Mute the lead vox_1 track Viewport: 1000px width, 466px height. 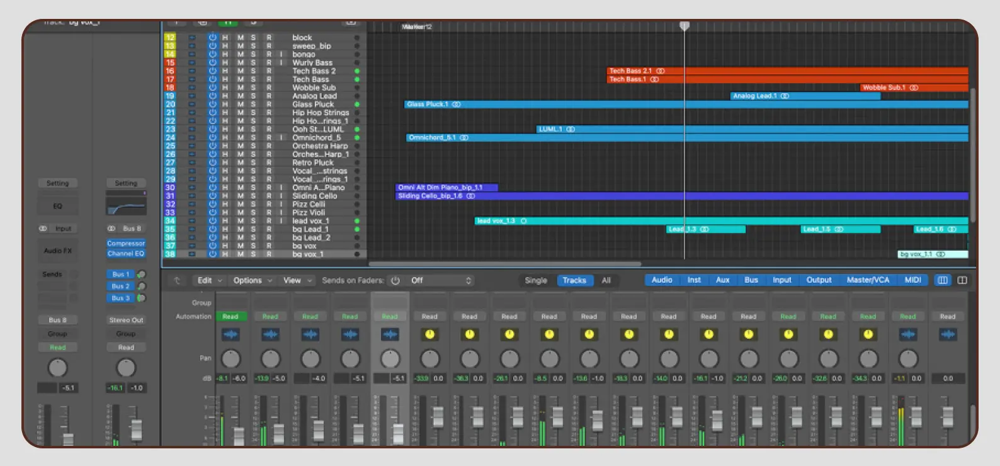point(240,221)
